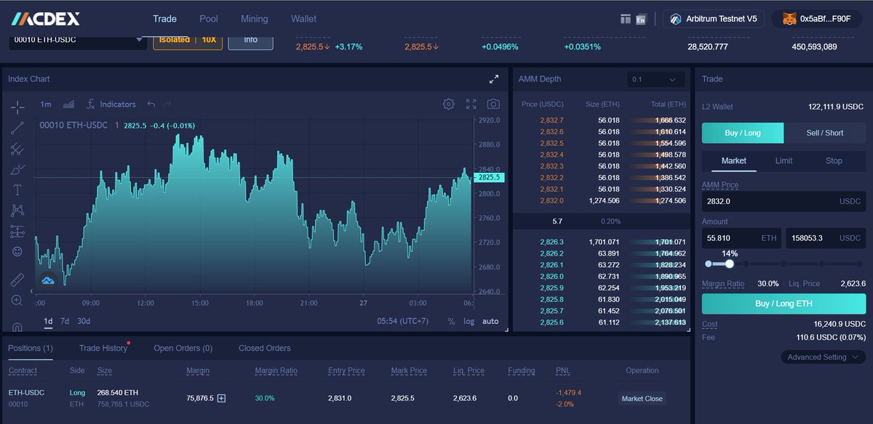Click the 2,832.7 ask price row
The width and height of the screenshot is (873, 424).
[x=601, y=120]
